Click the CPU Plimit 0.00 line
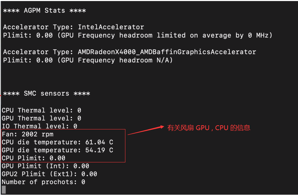298x195 pixels. 33,158
